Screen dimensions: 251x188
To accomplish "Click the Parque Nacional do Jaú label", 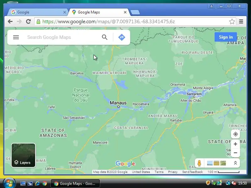I will 81,95.
